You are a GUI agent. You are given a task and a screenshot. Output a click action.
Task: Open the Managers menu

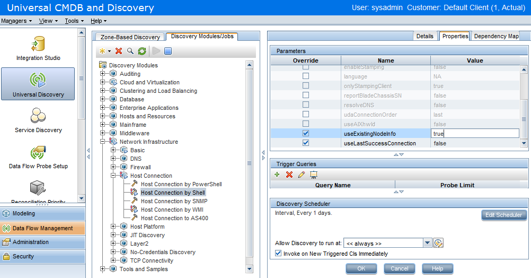(16, 21)
